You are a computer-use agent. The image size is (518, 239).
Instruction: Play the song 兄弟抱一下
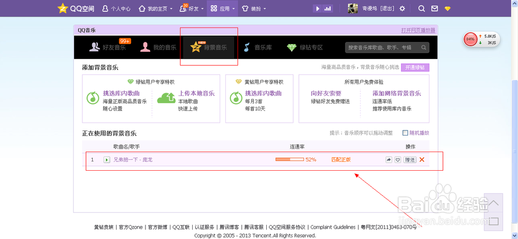107,160
